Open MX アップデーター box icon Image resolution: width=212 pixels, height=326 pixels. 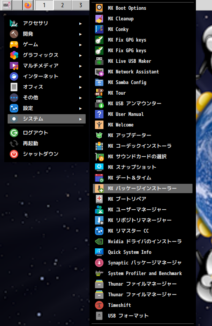click(x=99, y=135)
